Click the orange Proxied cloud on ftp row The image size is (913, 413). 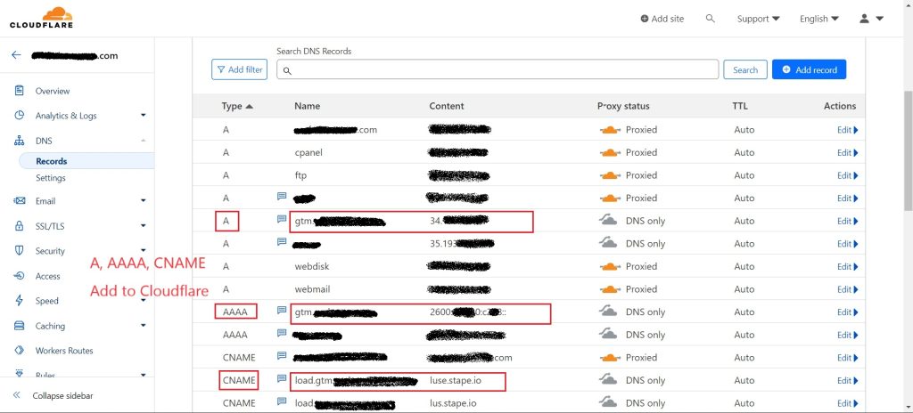610,175
